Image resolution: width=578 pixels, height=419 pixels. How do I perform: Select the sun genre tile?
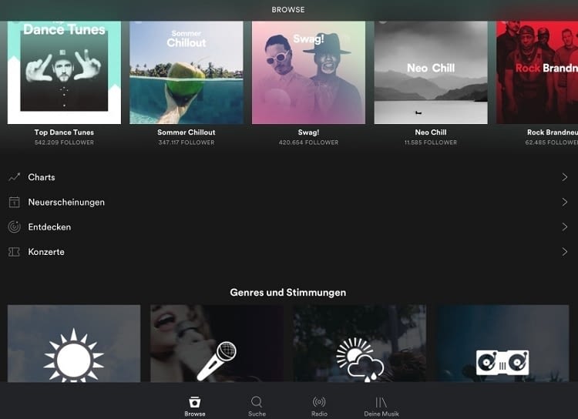(74, 343)
